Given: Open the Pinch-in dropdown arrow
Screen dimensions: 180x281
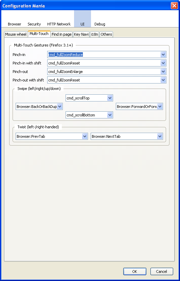Looking at the screenshot, I should click(163, 55).
